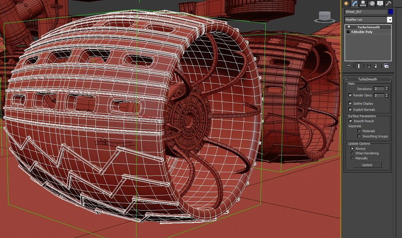
Task: Toggle TurboSmooth lightbulb visibility in stack
Action: [x=348, y=27]
